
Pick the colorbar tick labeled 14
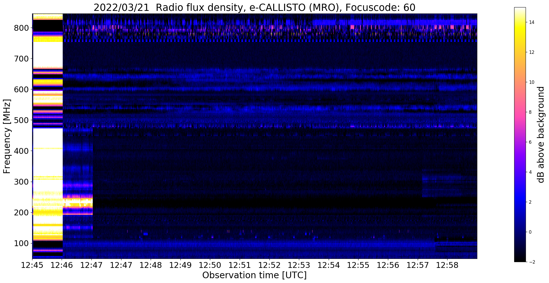pyautogui.click(x=531, y=22)
